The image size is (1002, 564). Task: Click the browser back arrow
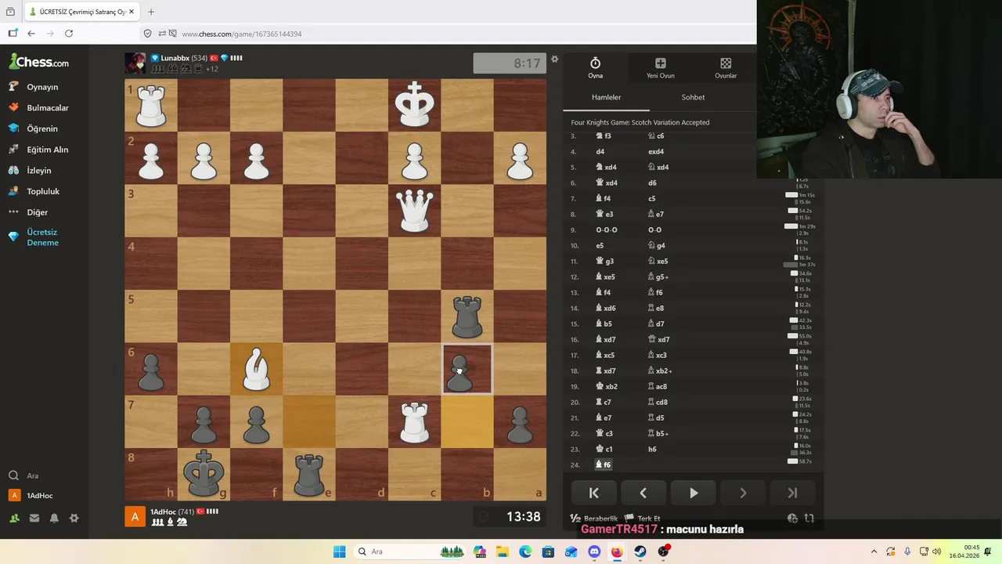31,34
